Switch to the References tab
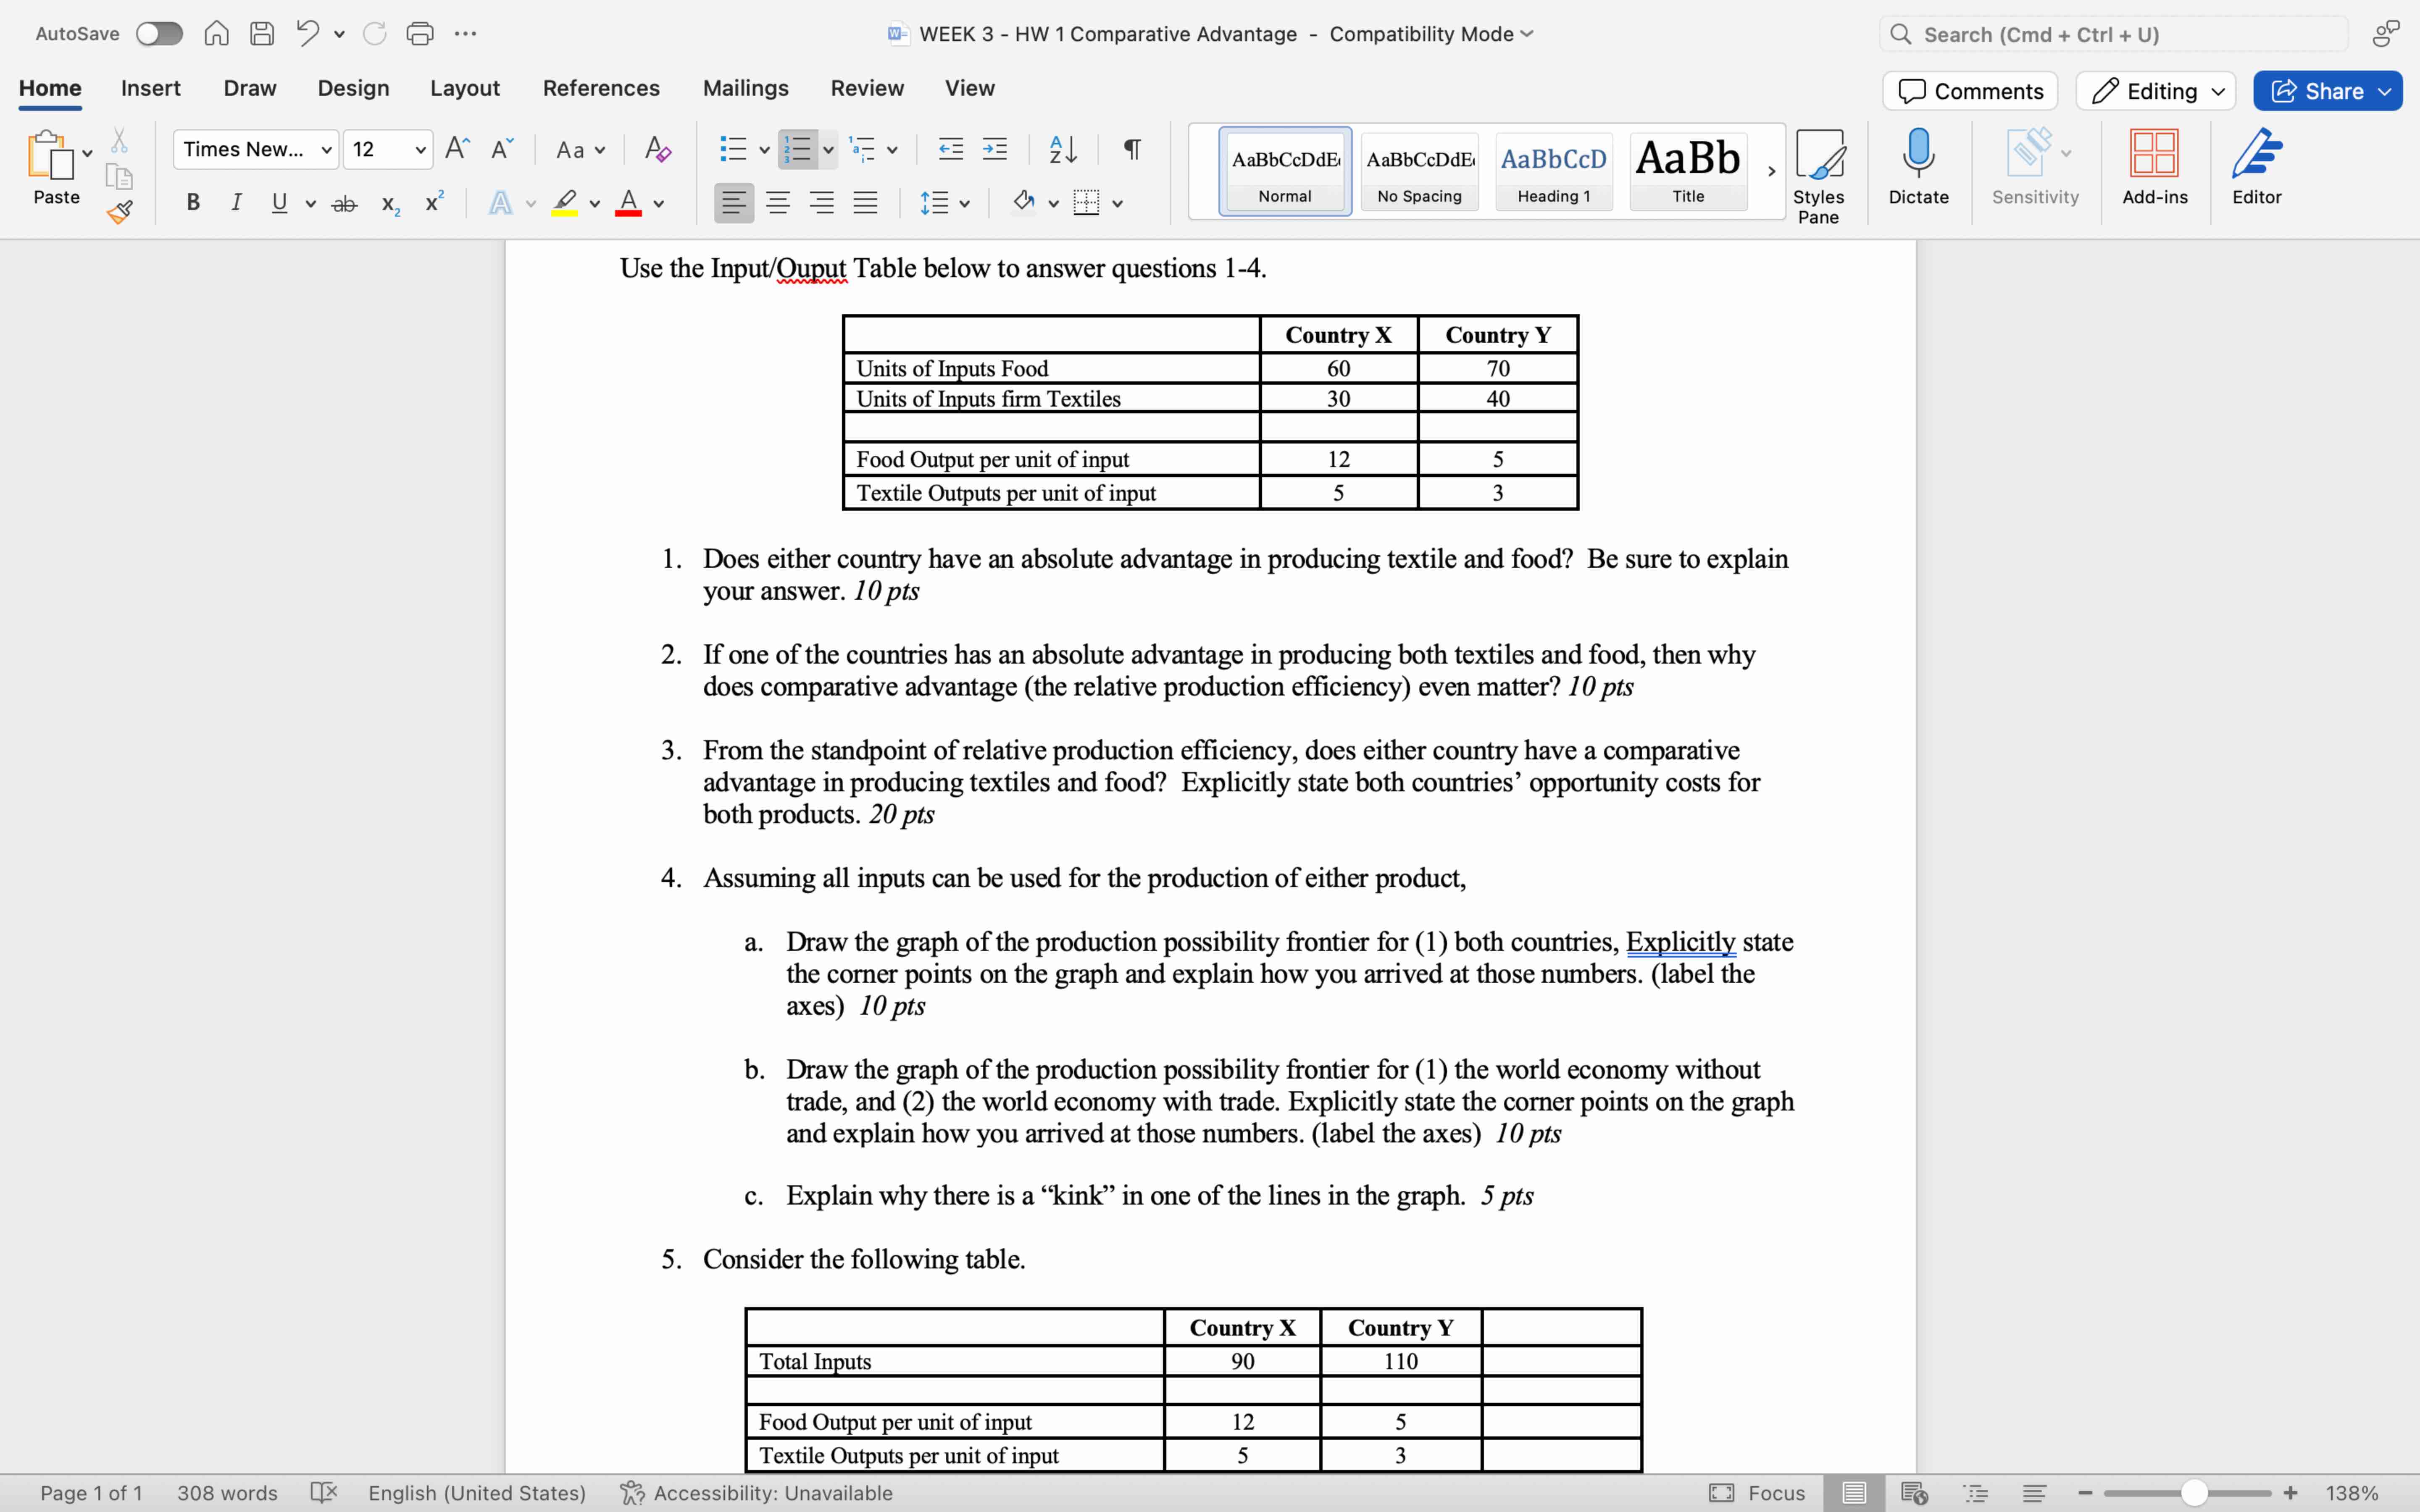2420x1512 pixels. [x=600, y=88]
